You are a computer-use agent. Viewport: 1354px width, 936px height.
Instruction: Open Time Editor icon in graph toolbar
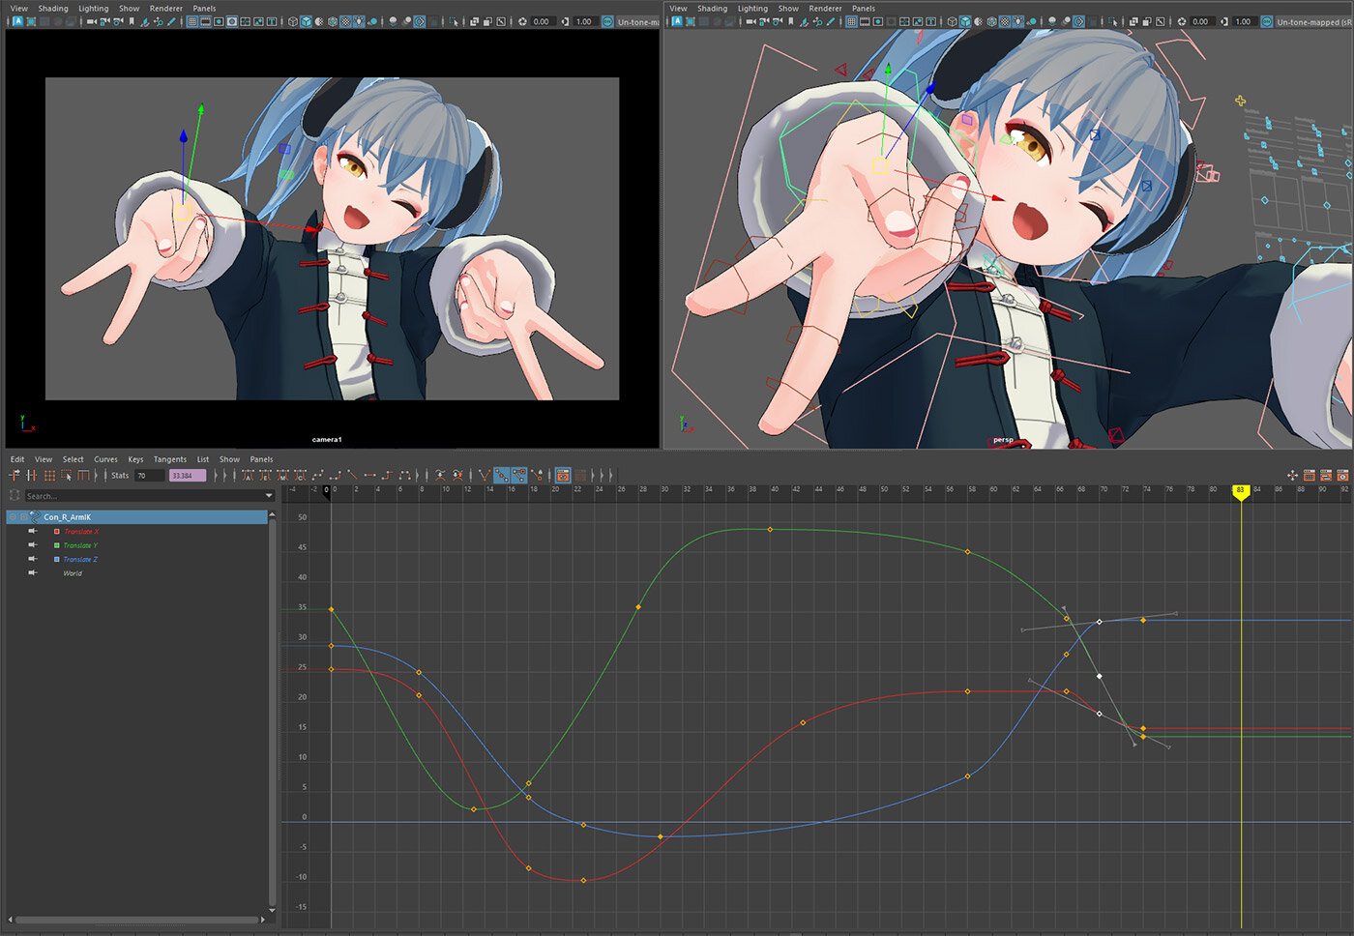click(1342, 475)
